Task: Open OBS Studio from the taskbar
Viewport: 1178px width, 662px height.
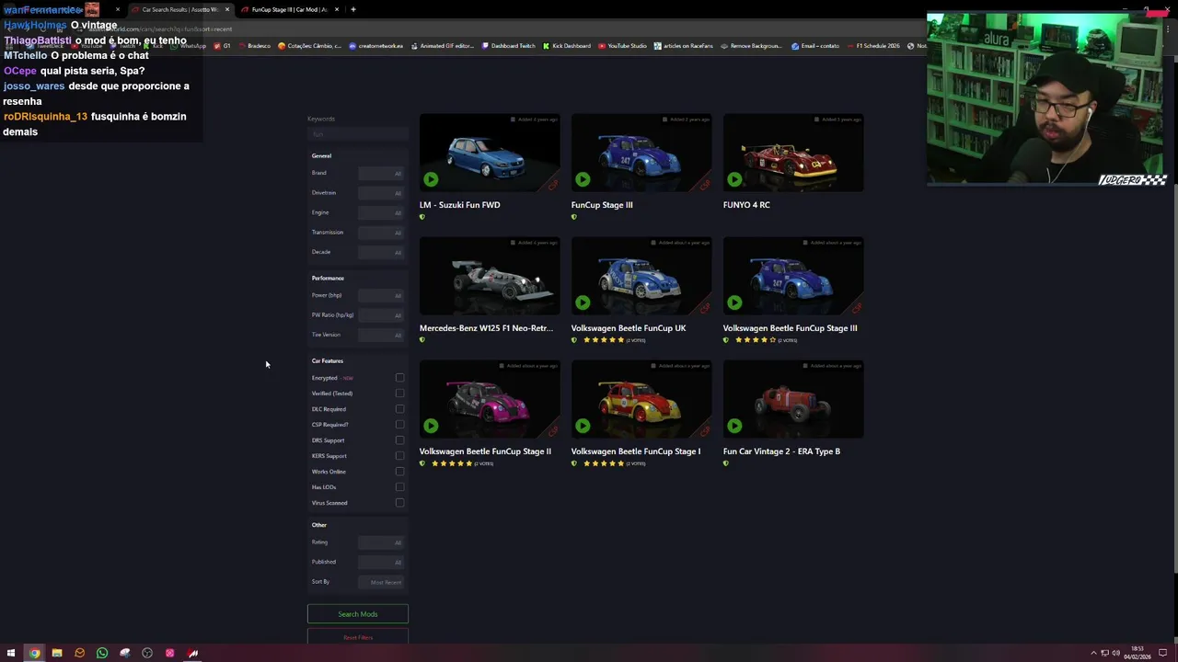Action: click(x=147, y=653)
